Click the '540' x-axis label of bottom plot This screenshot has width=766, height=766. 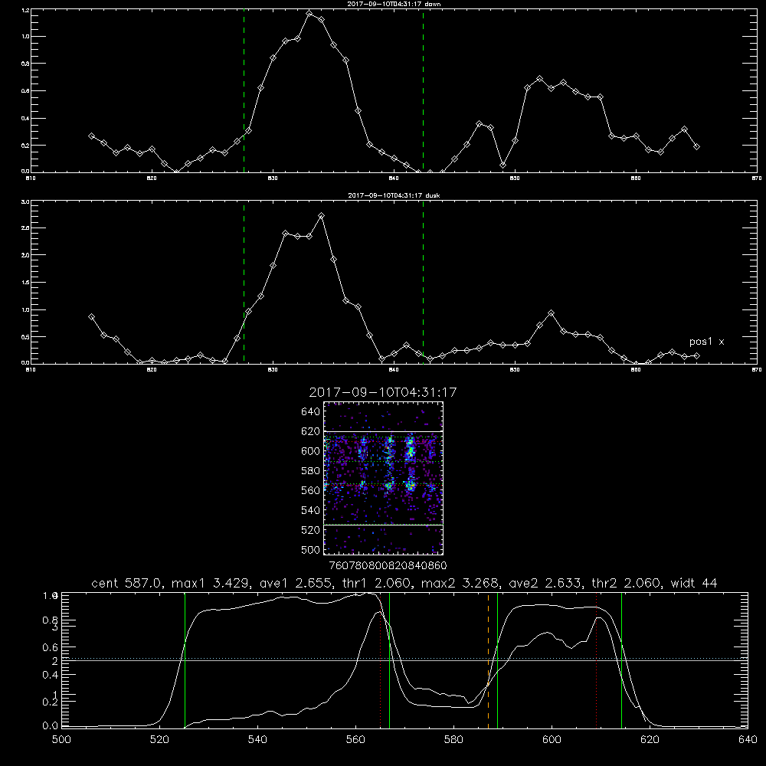click(x=257, y=740)
